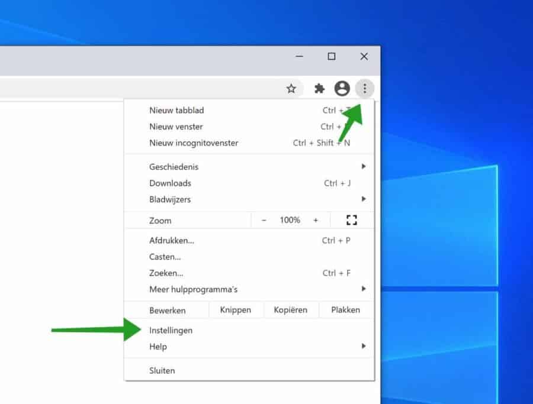The image size is (533, 404).
Task: Click the Kopiëren button
Action: [290, 310]
